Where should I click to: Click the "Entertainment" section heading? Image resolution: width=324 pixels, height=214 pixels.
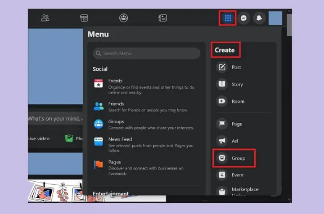[111, 193]
